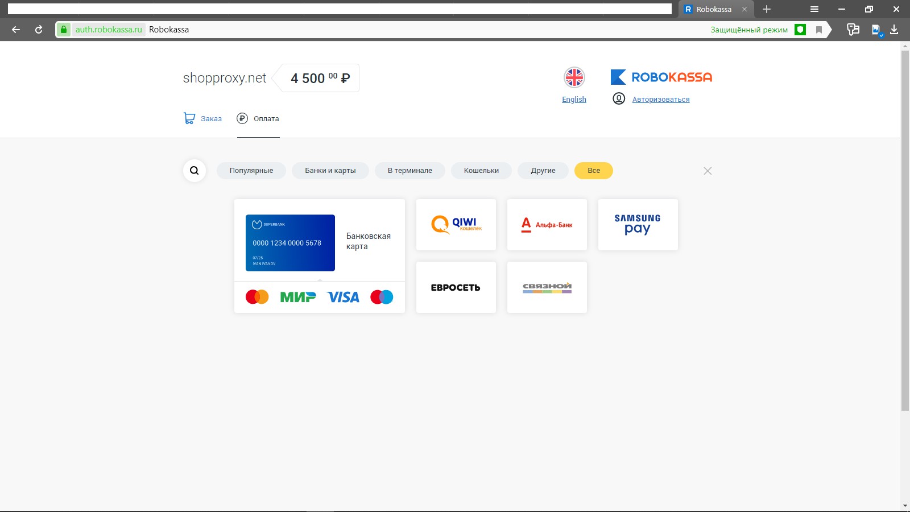Click the Mastercard logo

click(x=257, y=297)
